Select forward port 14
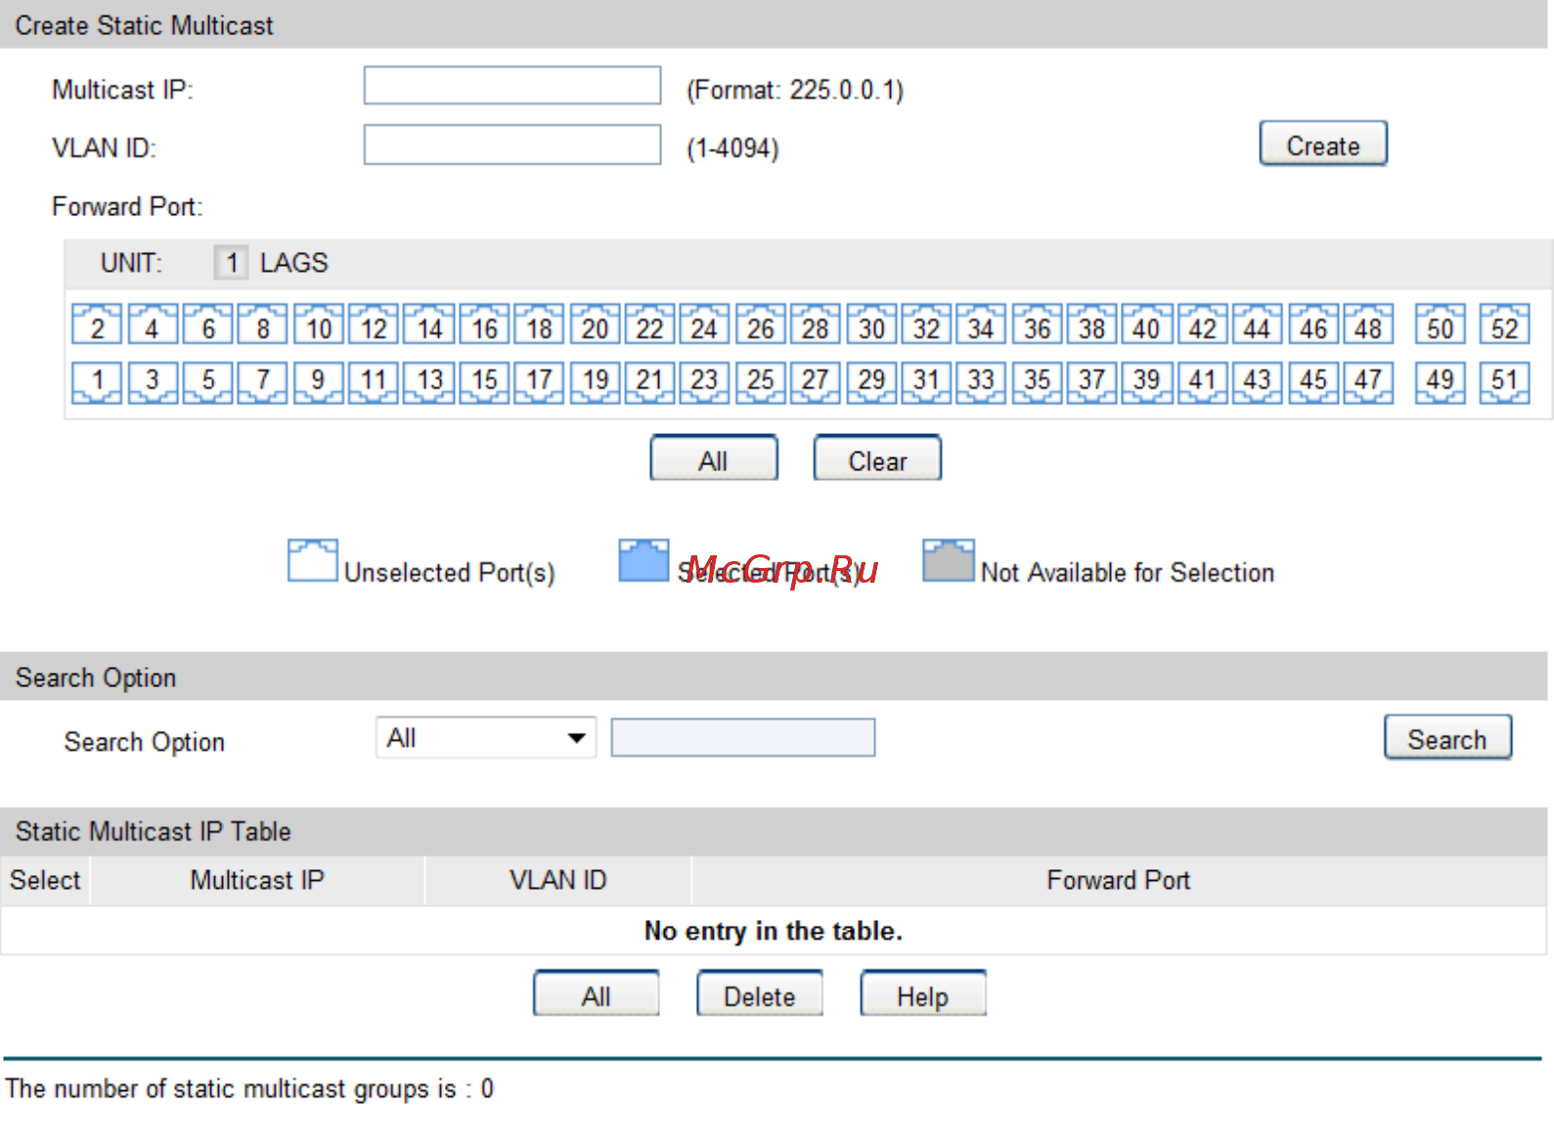Image resolution: width=1554 pixels, height=1137 pixels. click(429, 326)
